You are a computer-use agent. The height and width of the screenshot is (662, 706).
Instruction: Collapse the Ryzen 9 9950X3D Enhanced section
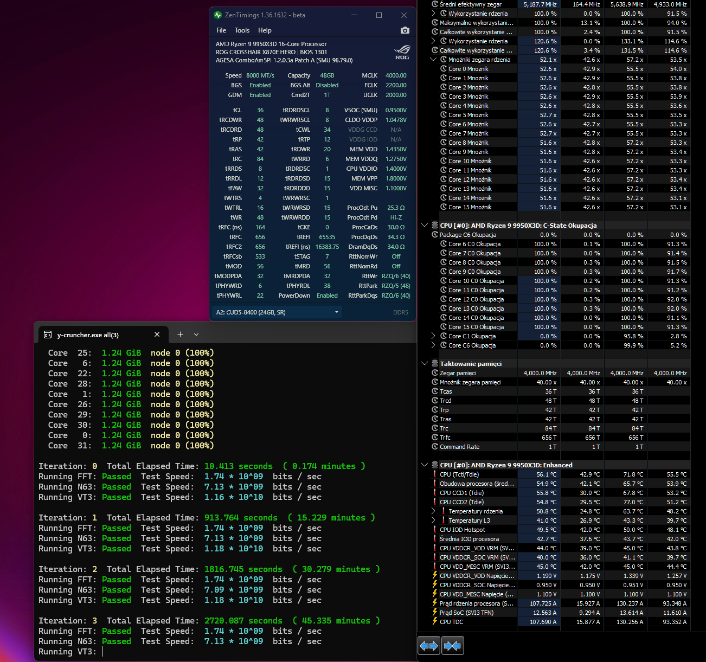[425, 465]
